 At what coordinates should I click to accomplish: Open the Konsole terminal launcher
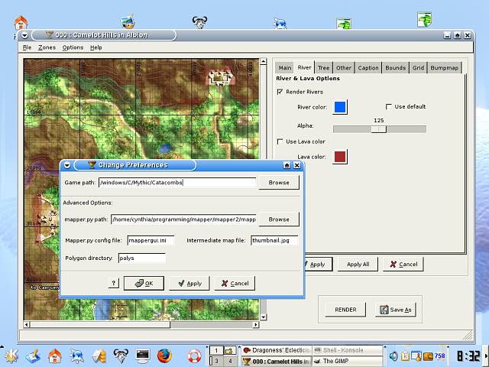click(142, 356)
